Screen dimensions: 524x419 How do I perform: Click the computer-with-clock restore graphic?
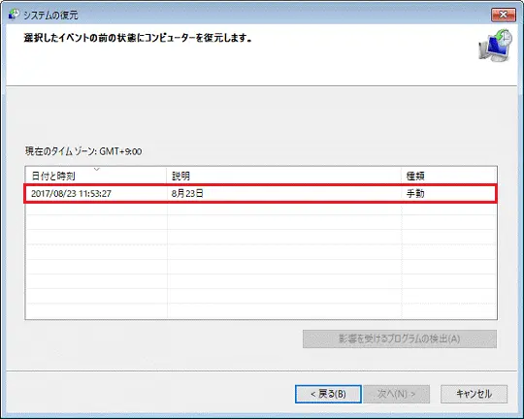point(496,46)
